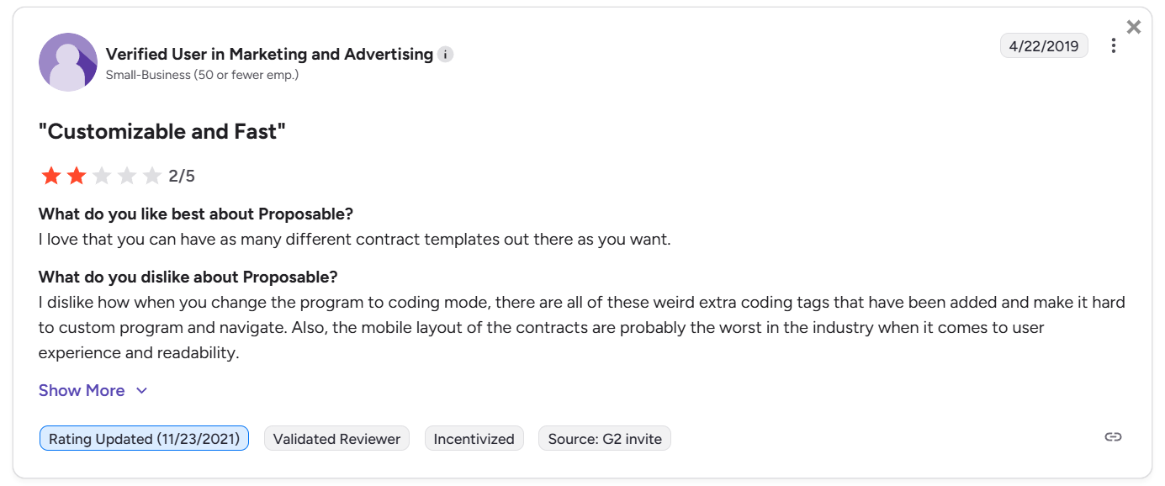The width and height of the screenshot is (1165, 486).
Task: Click the "Customizable and Fast" review title
Action: (x=162, y=132)
